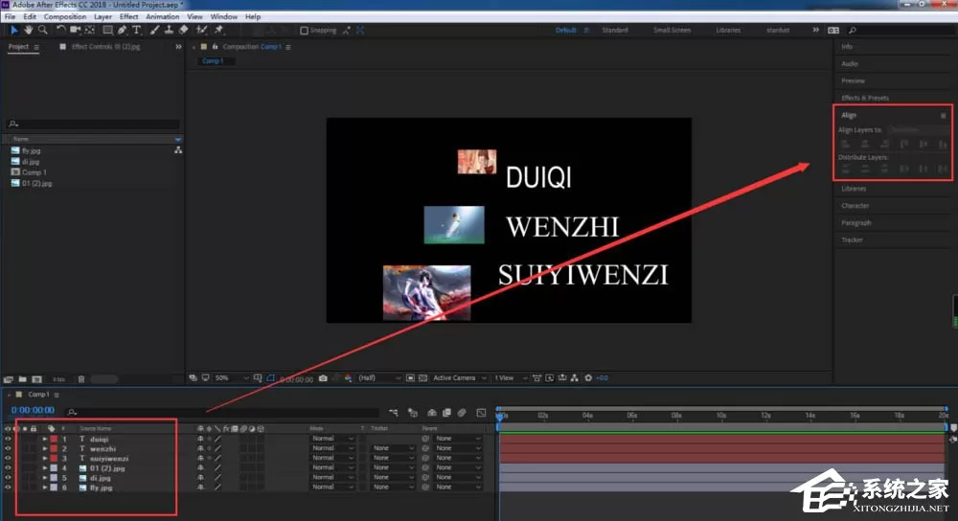Viewport: 958px width, 521px height.
Task: Toggle visibility of fly.jpg layer
Action: click(8, 487)
